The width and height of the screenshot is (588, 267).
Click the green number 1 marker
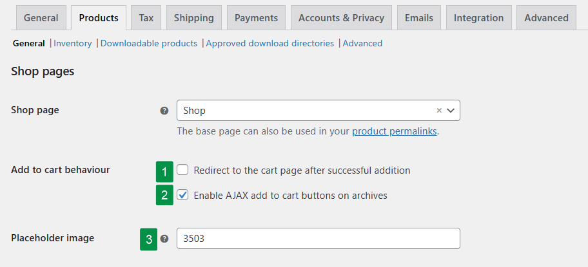(x=164, y=172)
